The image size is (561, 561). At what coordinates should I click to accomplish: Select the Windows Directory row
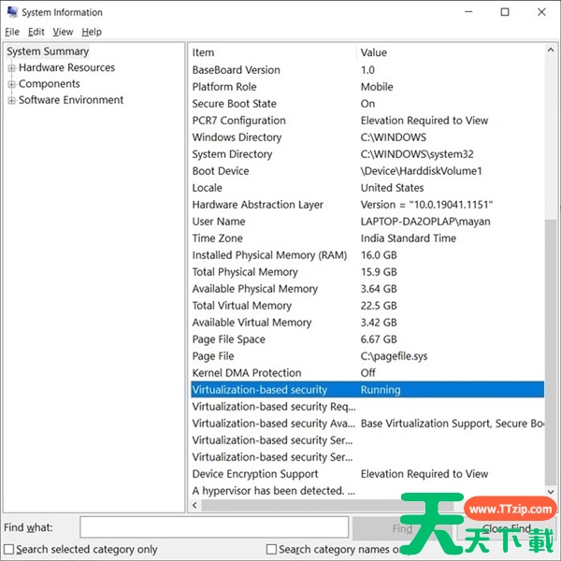367,137
